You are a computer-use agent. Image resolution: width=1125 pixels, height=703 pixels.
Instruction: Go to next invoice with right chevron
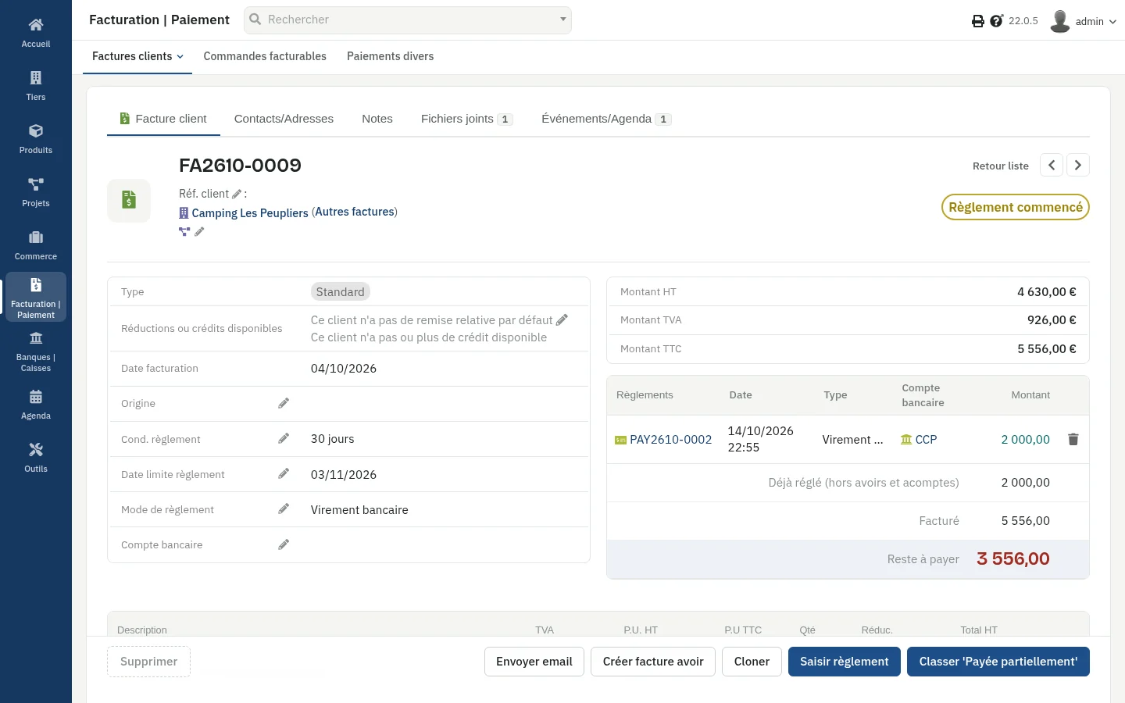click(1078, 165)
